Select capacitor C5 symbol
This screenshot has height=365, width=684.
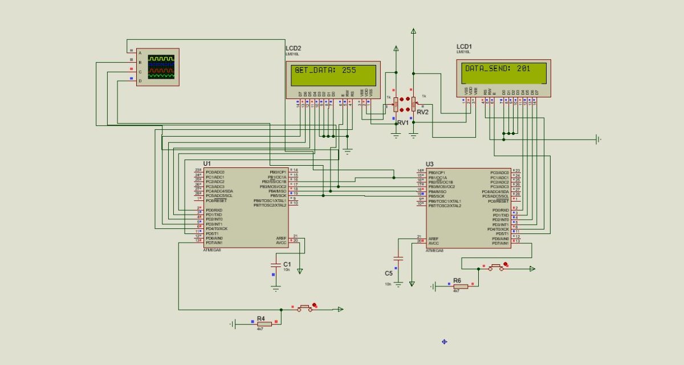[x=399, y=259]
